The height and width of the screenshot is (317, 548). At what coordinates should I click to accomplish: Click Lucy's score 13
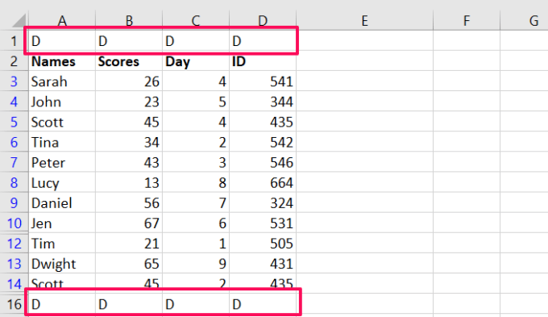point(129,182)
